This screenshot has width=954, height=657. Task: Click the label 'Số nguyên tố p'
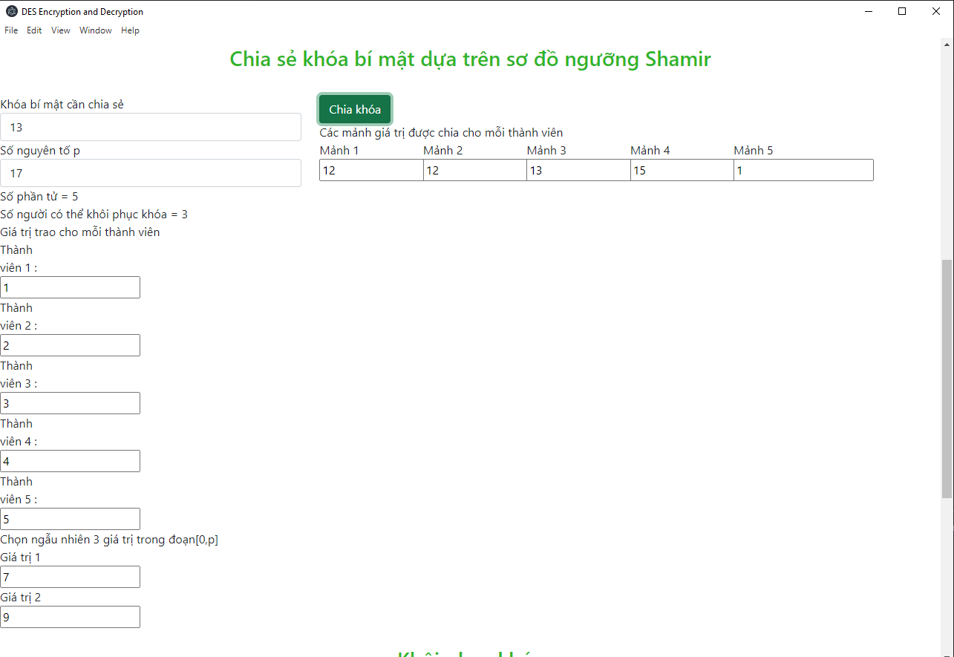point(40,150)
